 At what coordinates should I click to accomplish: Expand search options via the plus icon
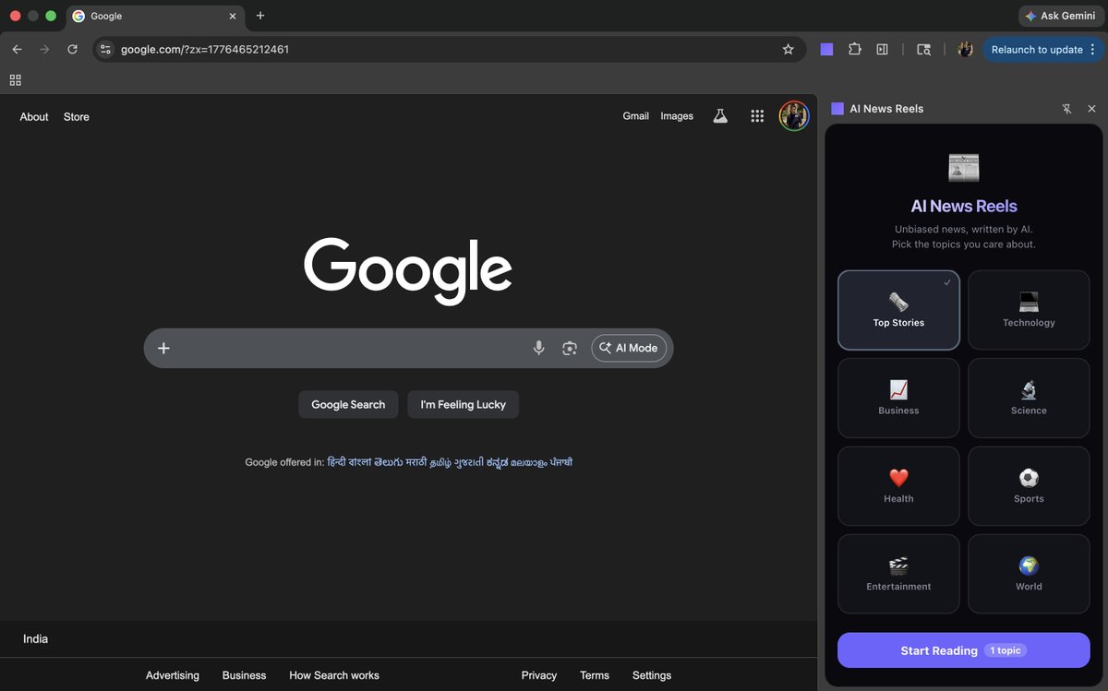(x=163, y=348)
